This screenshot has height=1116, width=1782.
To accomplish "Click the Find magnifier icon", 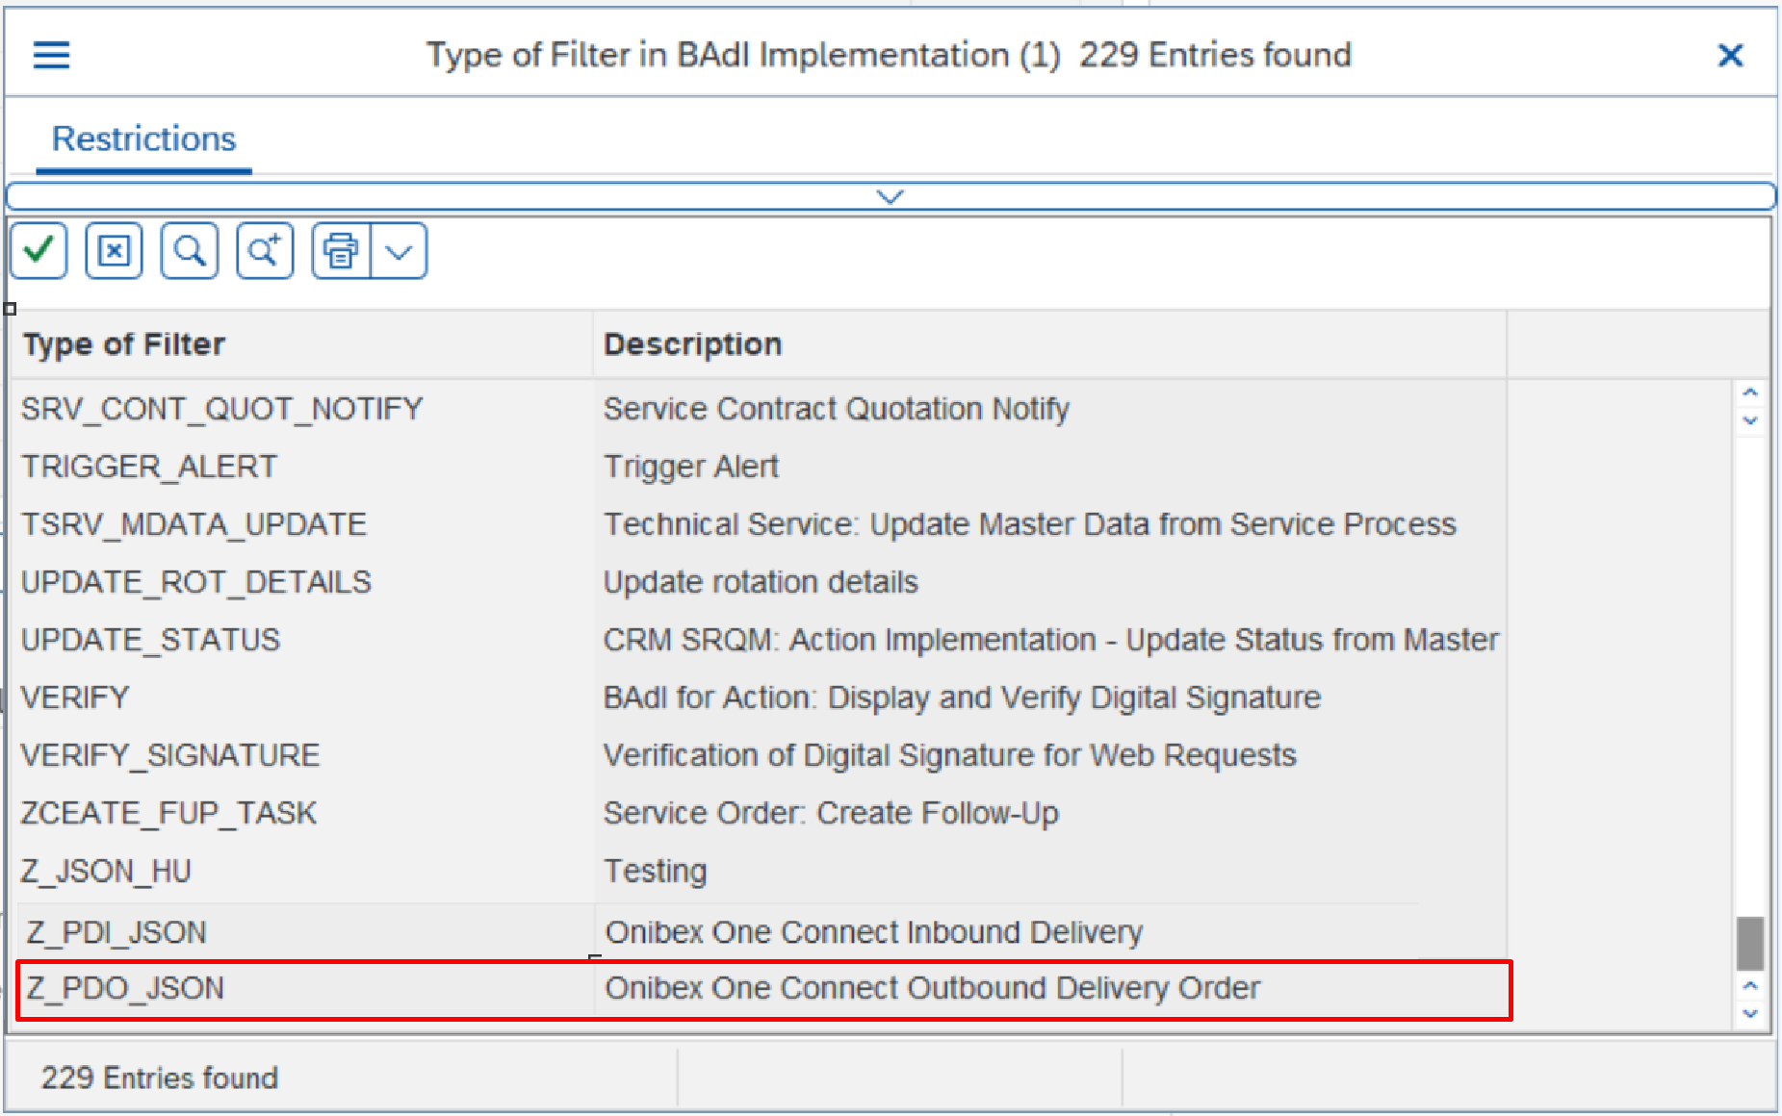I will [x=189, y=251].
